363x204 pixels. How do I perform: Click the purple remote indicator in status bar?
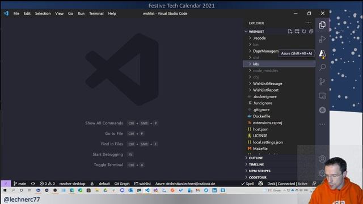click(6, 184)
